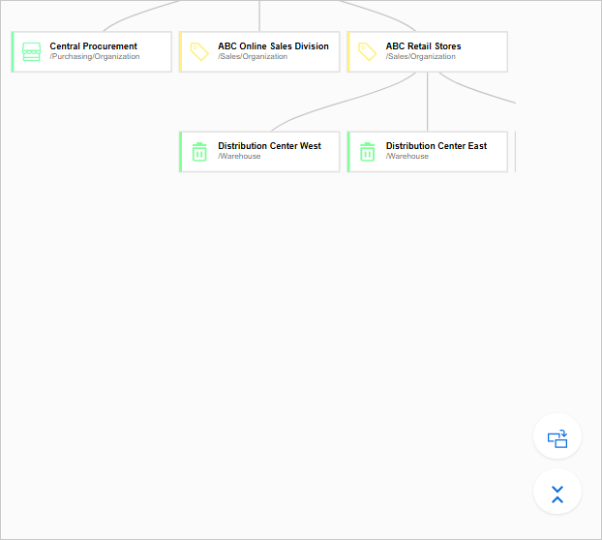Click the Central Procurement store icon

32,52
